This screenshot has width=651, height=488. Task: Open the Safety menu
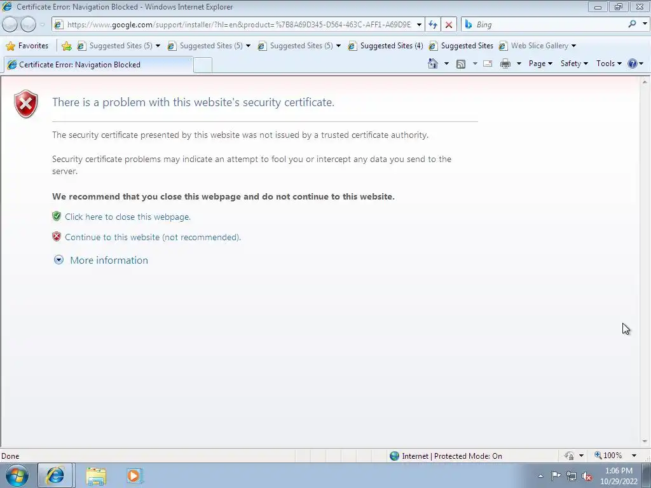tap(574, 64)
